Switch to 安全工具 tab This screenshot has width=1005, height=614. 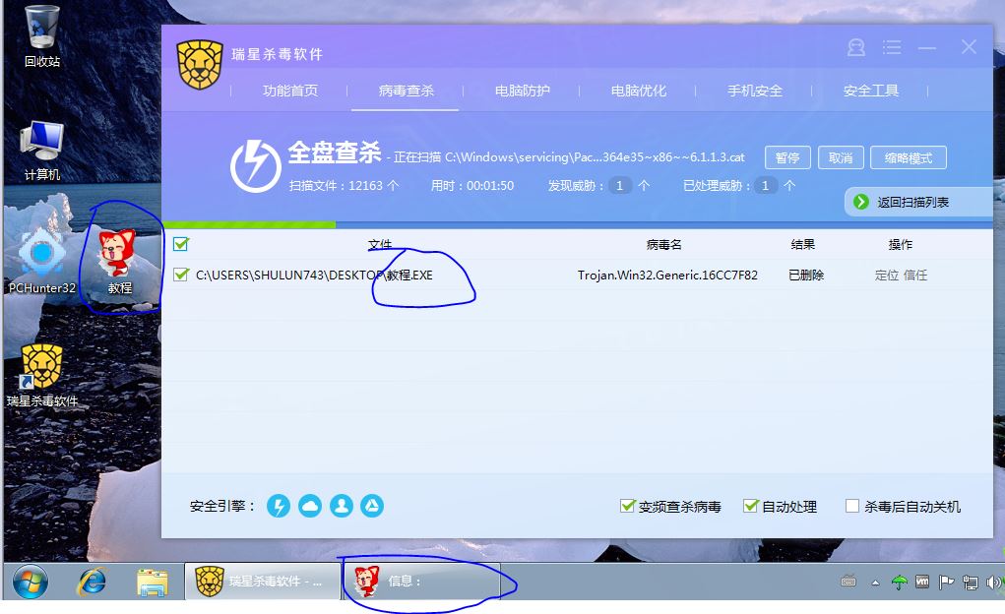pos(870,91)
